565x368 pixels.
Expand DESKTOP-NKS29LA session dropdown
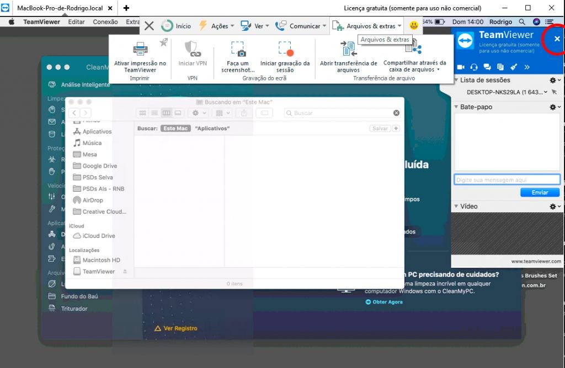pos(546,92)
